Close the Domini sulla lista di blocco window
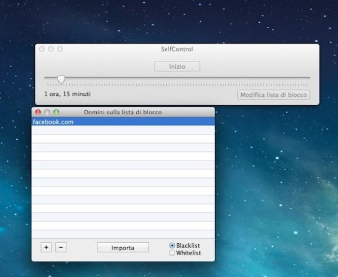This screenshot has width=338, height=277. (x=38, y=113)
